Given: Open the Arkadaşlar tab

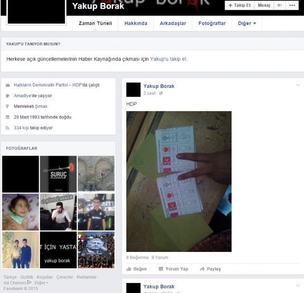Looking at the screenshot, I should point(173,23).
